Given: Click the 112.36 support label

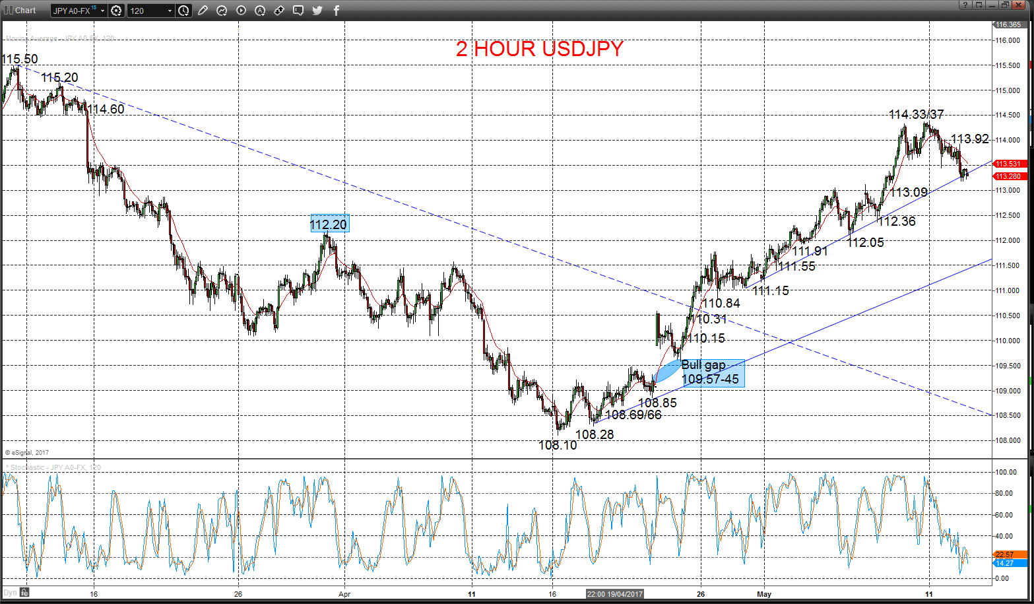Looking at the screenshot, I should [x=897, y=221].
